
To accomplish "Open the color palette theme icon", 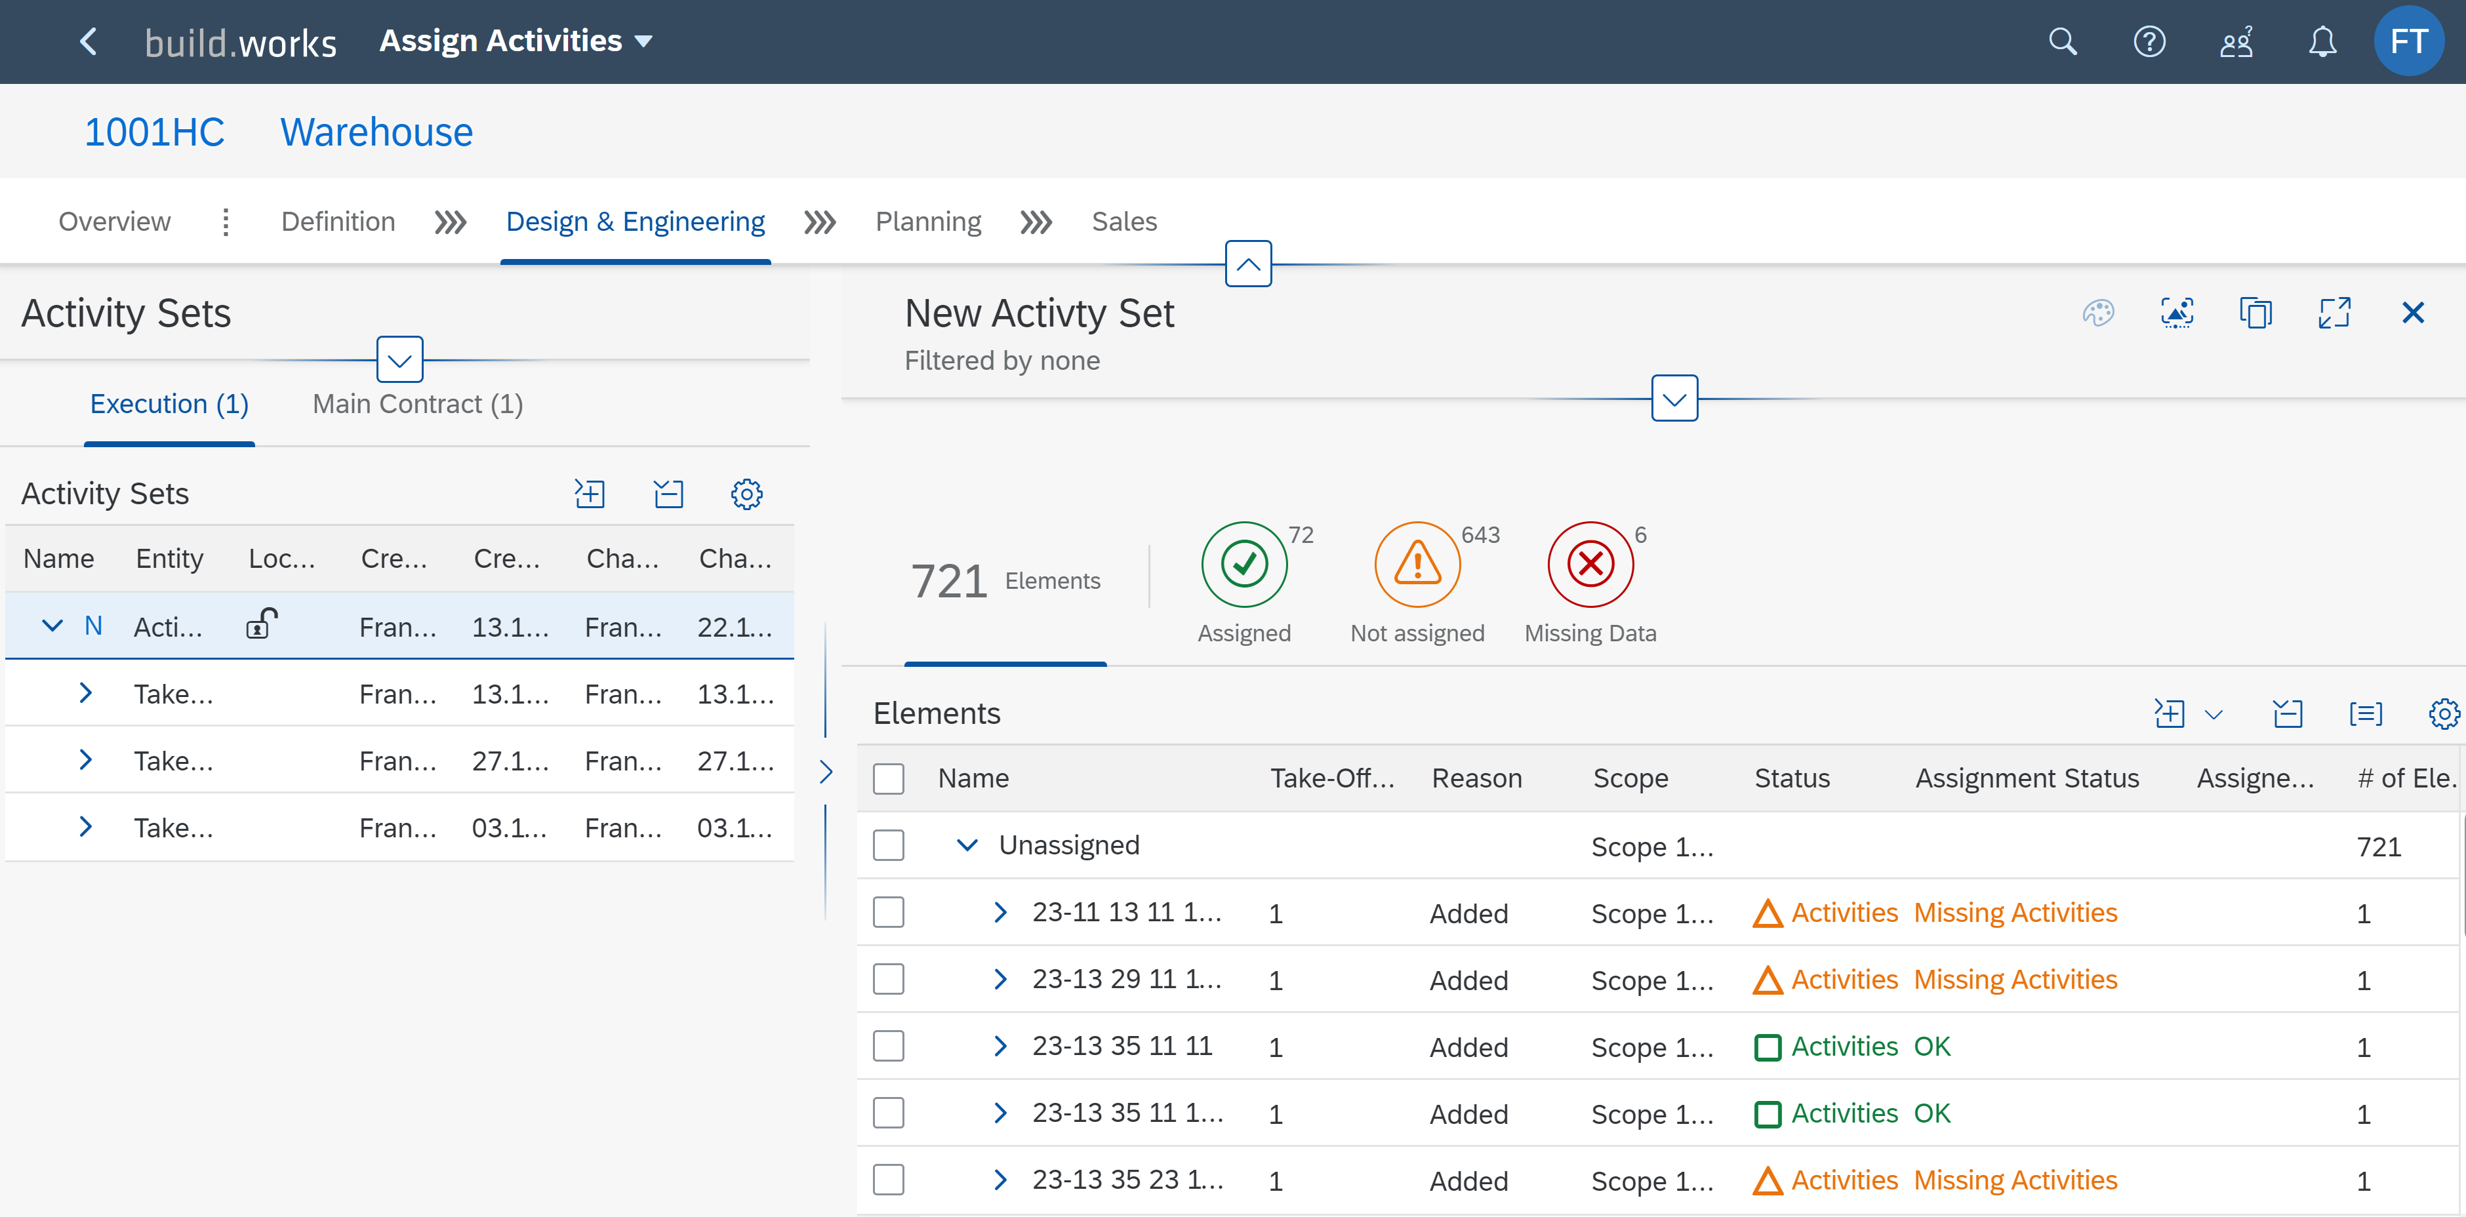I will 2099,313.
